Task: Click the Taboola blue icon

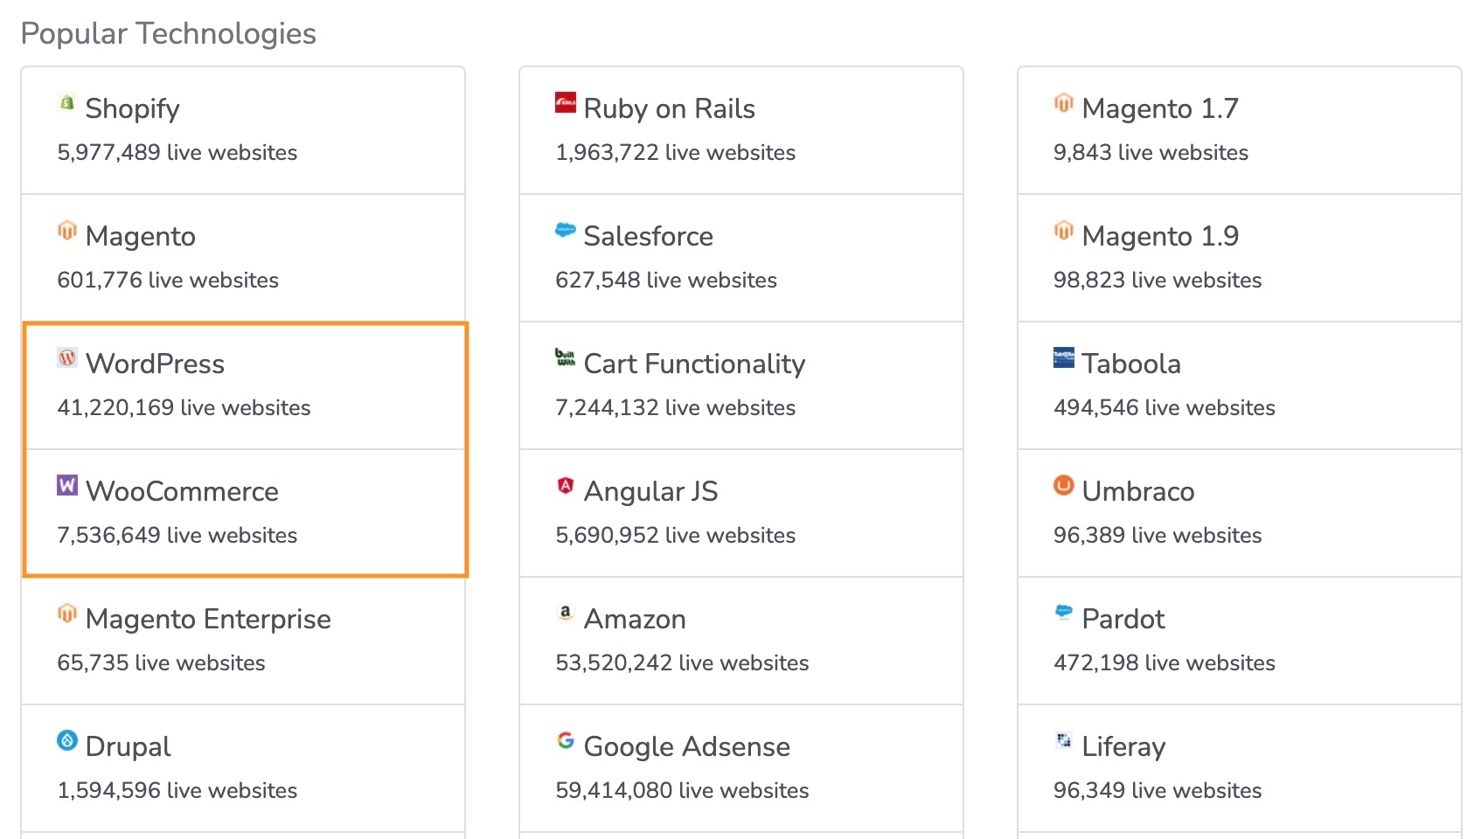Action: coord(1063,357)
